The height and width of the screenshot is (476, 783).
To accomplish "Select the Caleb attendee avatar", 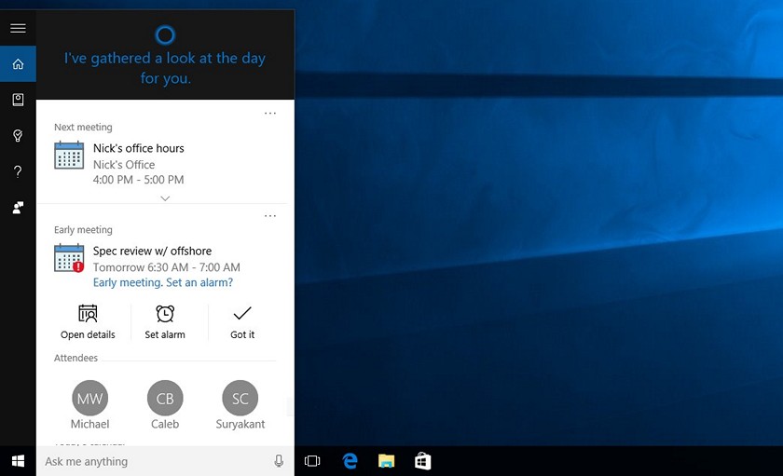I will tap(165, 398).
